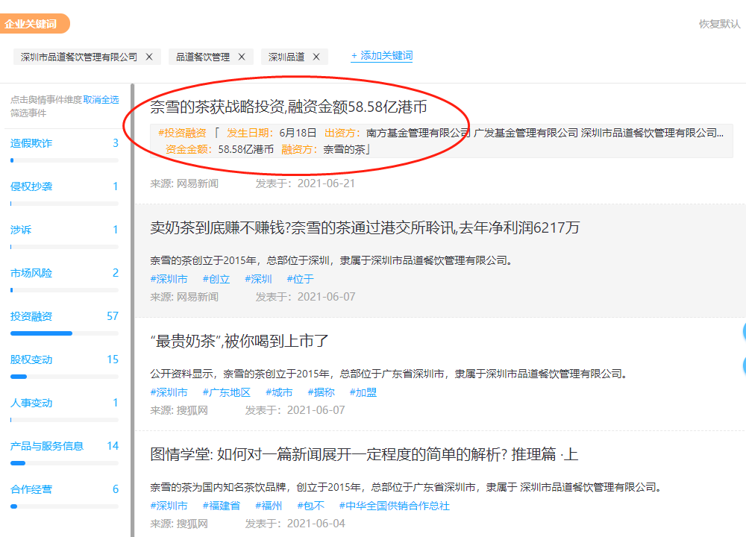Click the orange #投资融资 tag

(182, 134)
